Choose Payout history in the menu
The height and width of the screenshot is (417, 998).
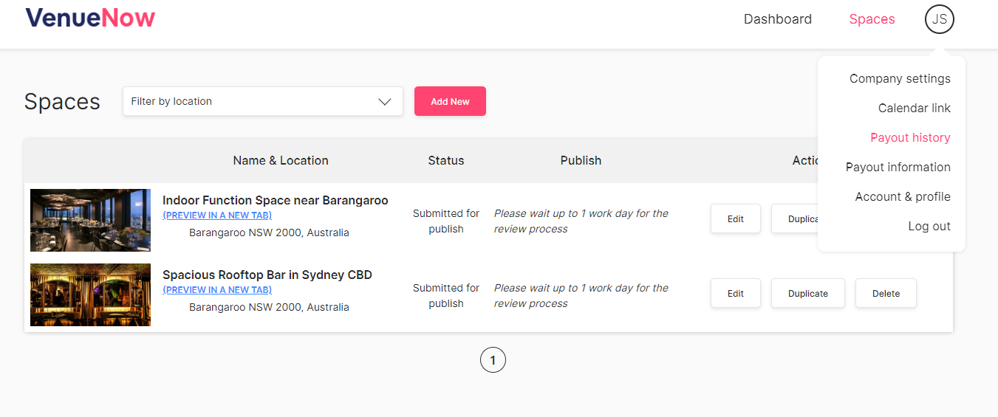(910, 137)
